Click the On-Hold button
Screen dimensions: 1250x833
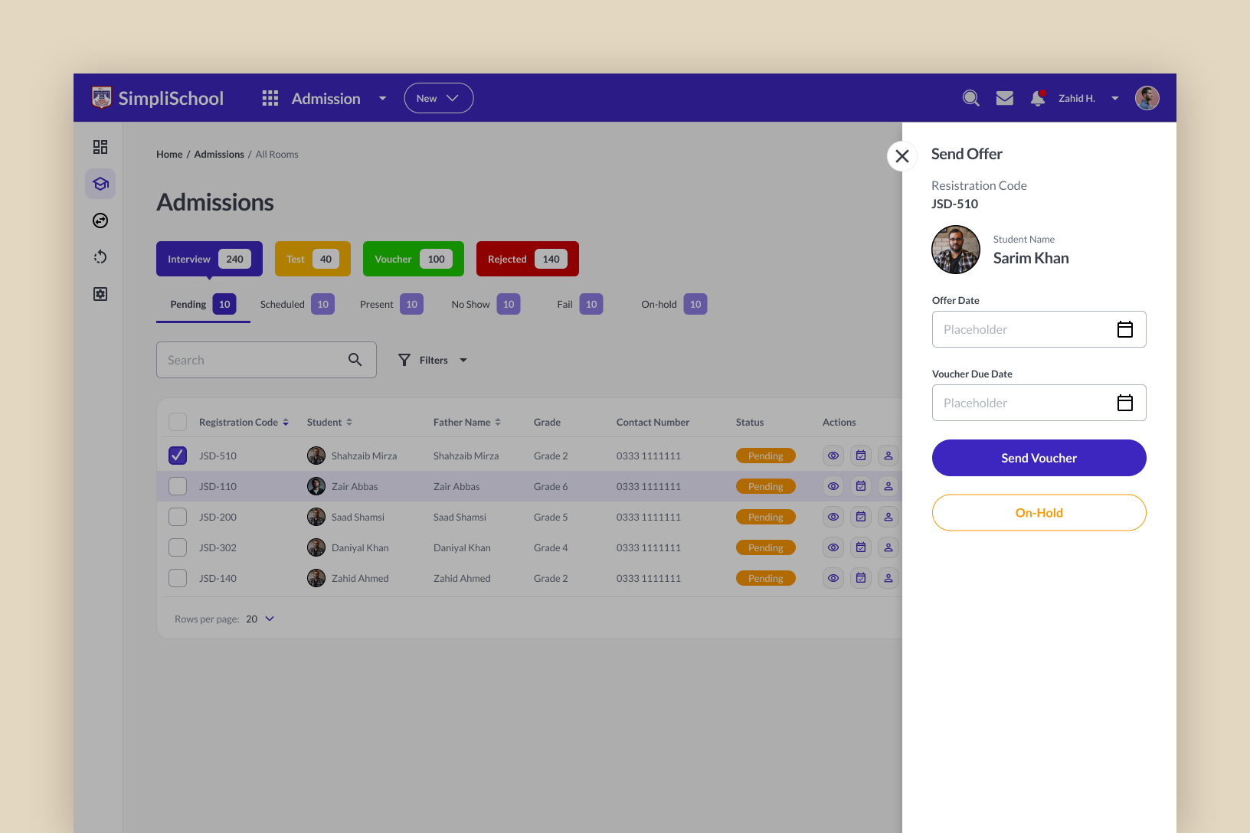tap(1039, 513)
